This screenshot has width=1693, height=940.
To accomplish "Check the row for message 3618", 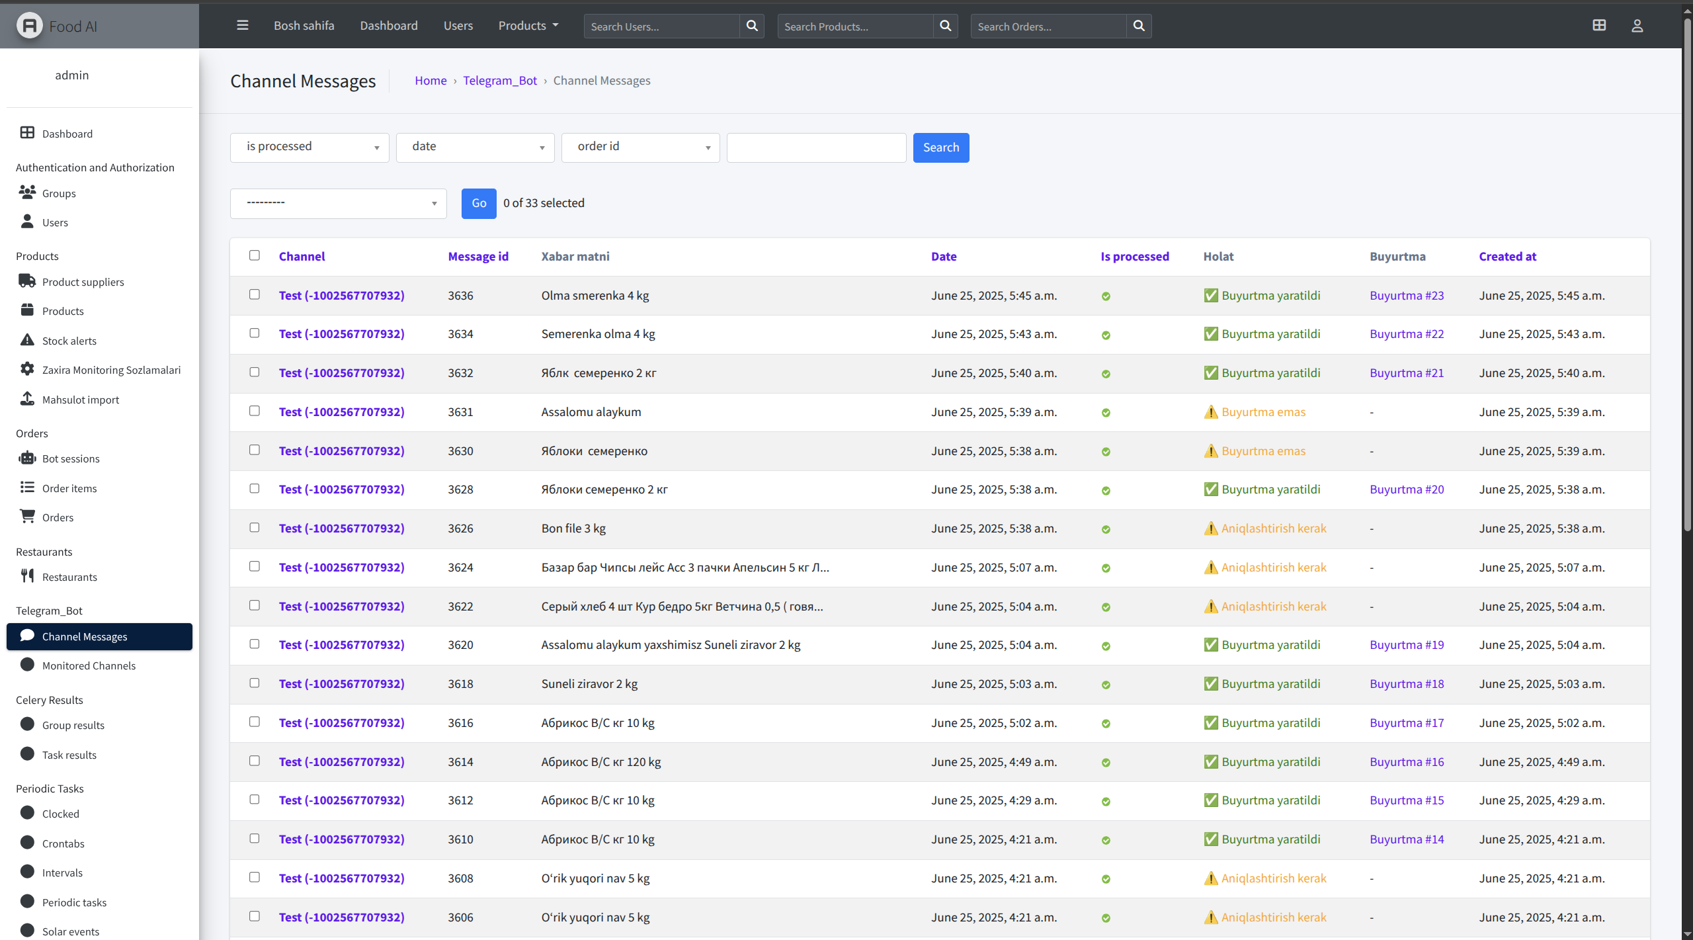I will (255, 683).
